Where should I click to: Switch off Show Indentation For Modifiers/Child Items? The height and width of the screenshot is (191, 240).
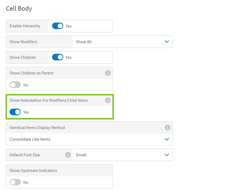point(15,112)
